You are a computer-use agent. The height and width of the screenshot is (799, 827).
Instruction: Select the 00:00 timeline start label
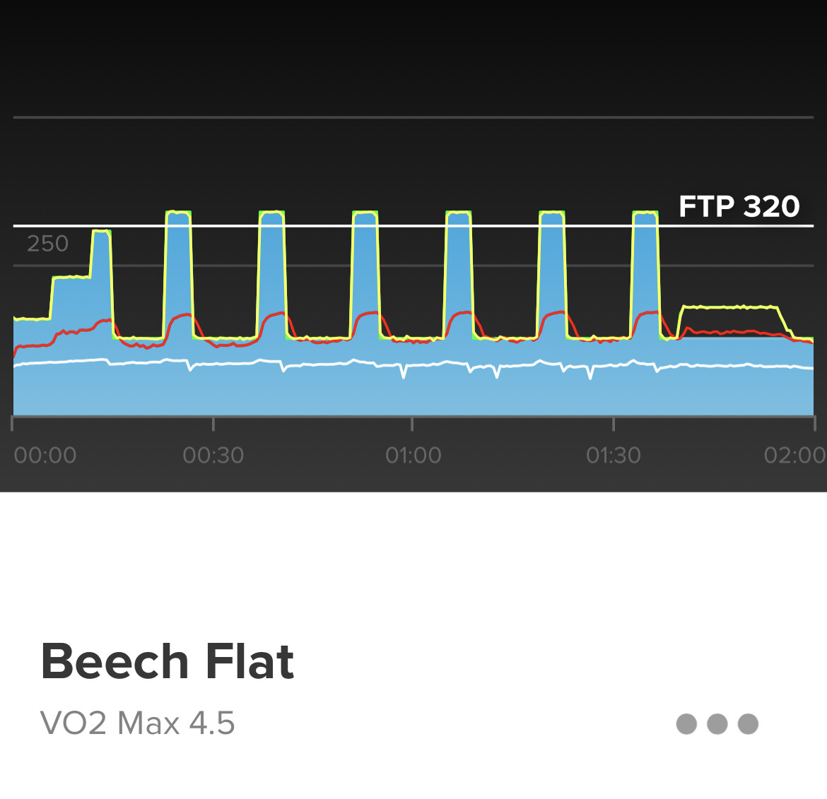tap(45, 455)
